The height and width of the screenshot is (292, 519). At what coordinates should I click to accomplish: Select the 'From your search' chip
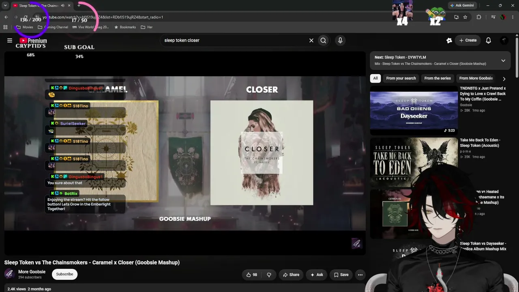[401, 78]
